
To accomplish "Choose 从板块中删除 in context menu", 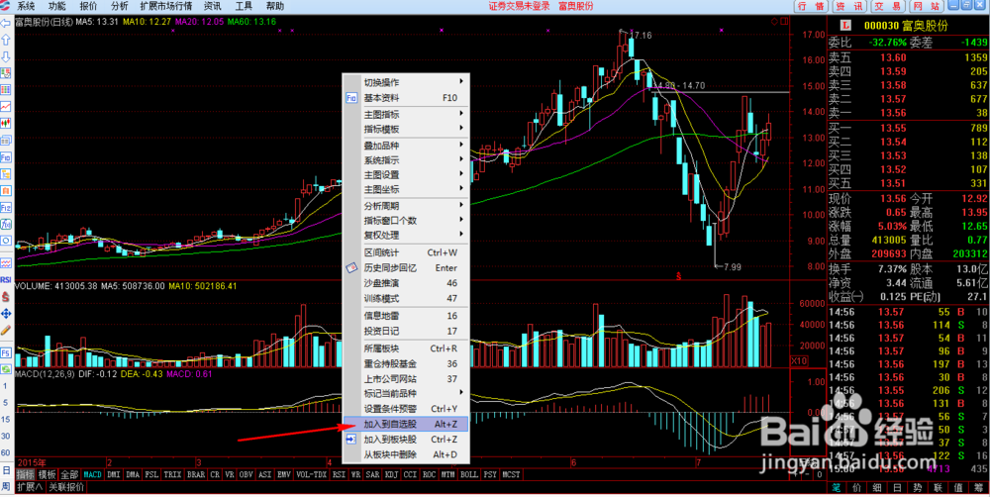I will coord(407,454).
